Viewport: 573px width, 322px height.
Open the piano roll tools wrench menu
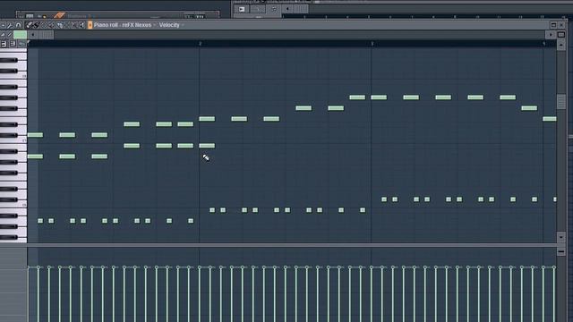click(x=10, y=25)
